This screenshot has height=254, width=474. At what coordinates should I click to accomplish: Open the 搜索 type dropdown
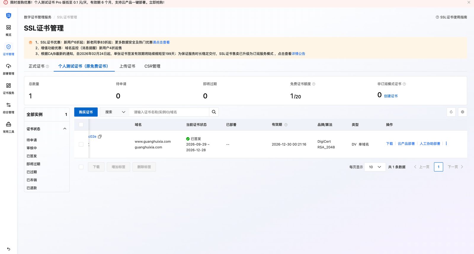115,112
